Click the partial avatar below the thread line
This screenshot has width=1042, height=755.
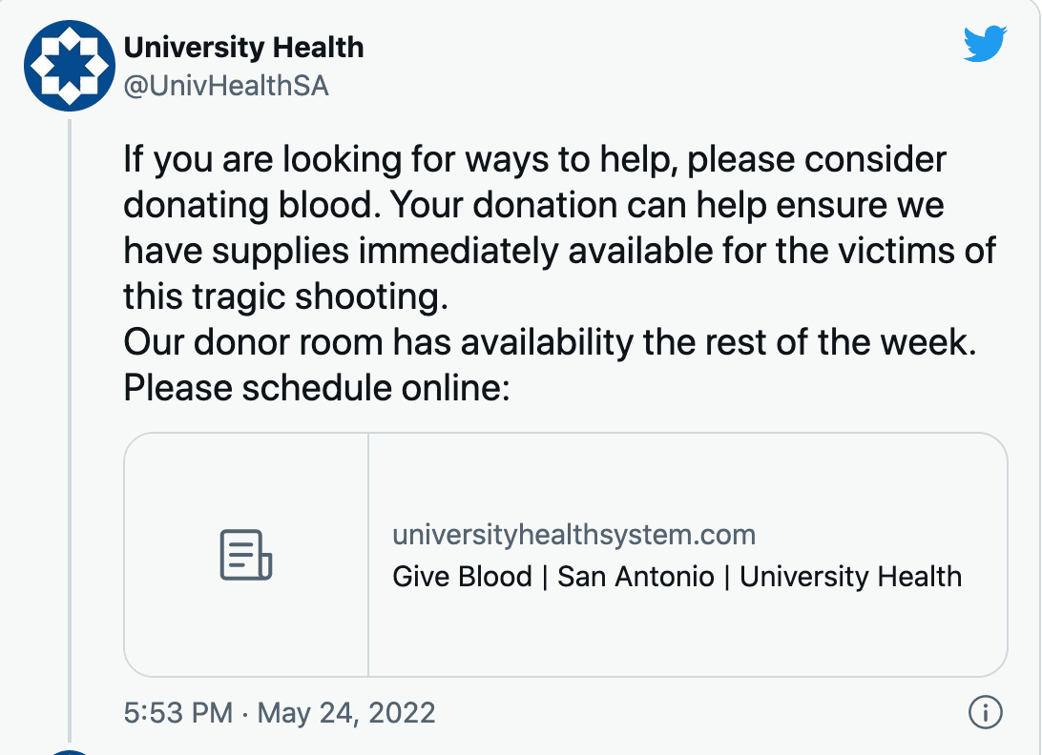point(70,751)
